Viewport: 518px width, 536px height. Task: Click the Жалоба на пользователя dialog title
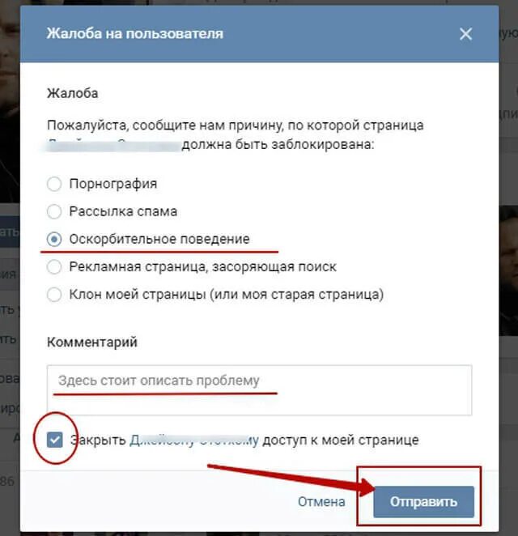pyautogui.click(x=135, y=33)
